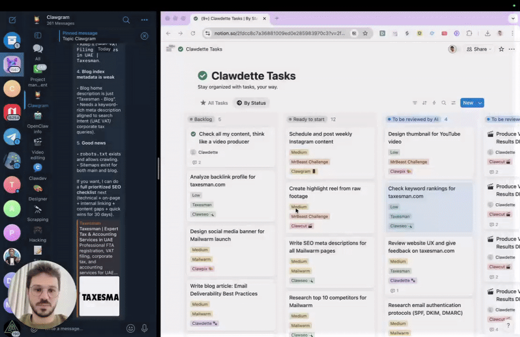Open Schedule and post weekly Instagram card
Screen dimensions: 520x337
330,153
